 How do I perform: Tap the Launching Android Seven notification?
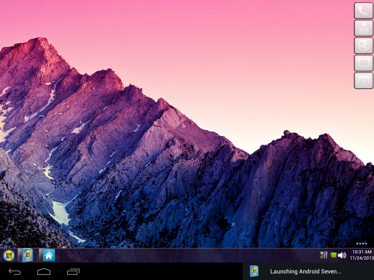point(308,271)
